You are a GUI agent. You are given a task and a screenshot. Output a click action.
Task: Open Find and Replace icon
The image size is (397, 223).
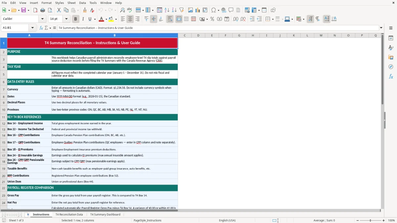(x=122, y=10)
